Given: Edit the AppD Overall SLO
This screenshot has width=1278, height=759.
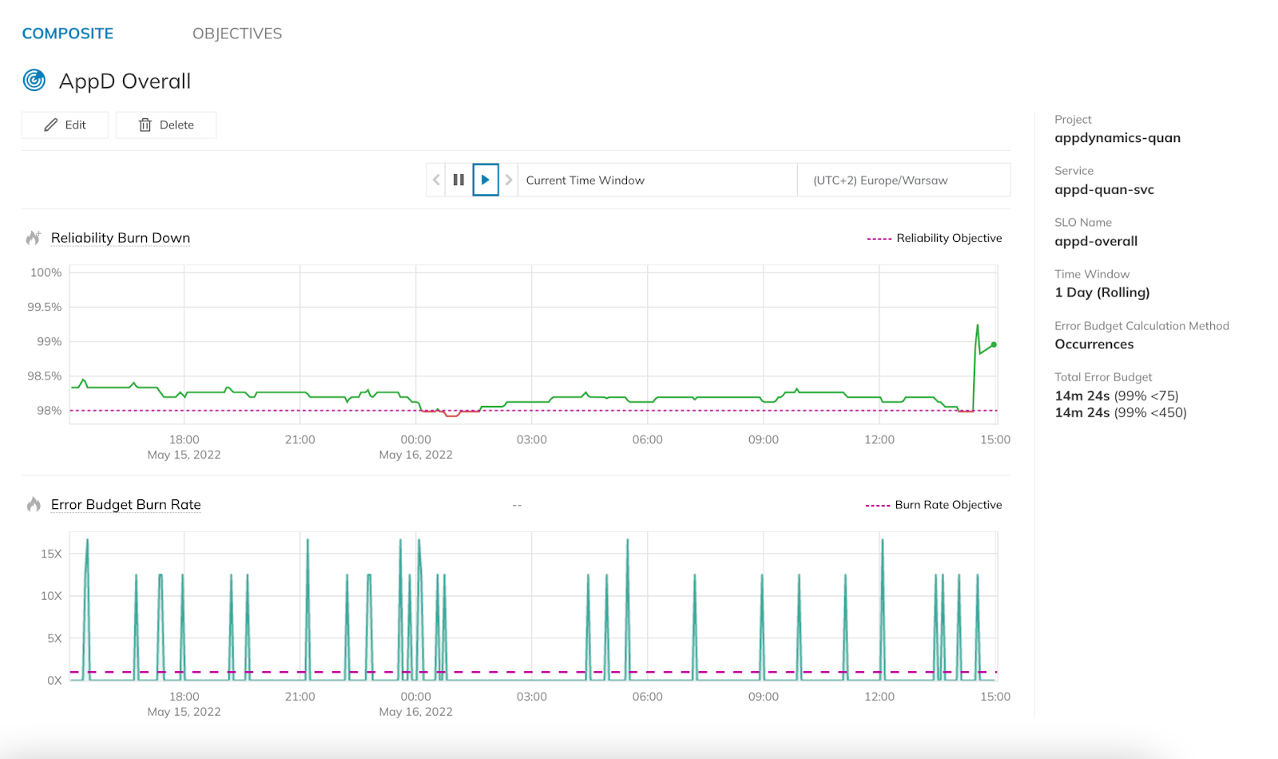Looking at the screenshot, I should tap(65, 125).
